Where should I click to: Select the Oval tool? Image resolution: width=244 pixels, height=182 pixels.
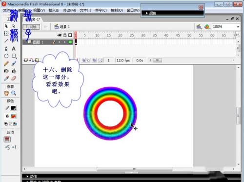(6, 56)
